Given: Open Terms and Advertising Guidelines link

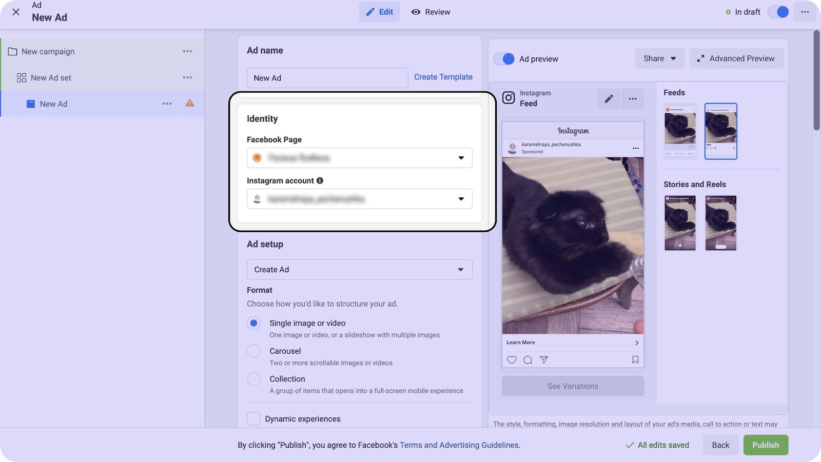Looking at the screenshot, I should click(x=459, y=445).
